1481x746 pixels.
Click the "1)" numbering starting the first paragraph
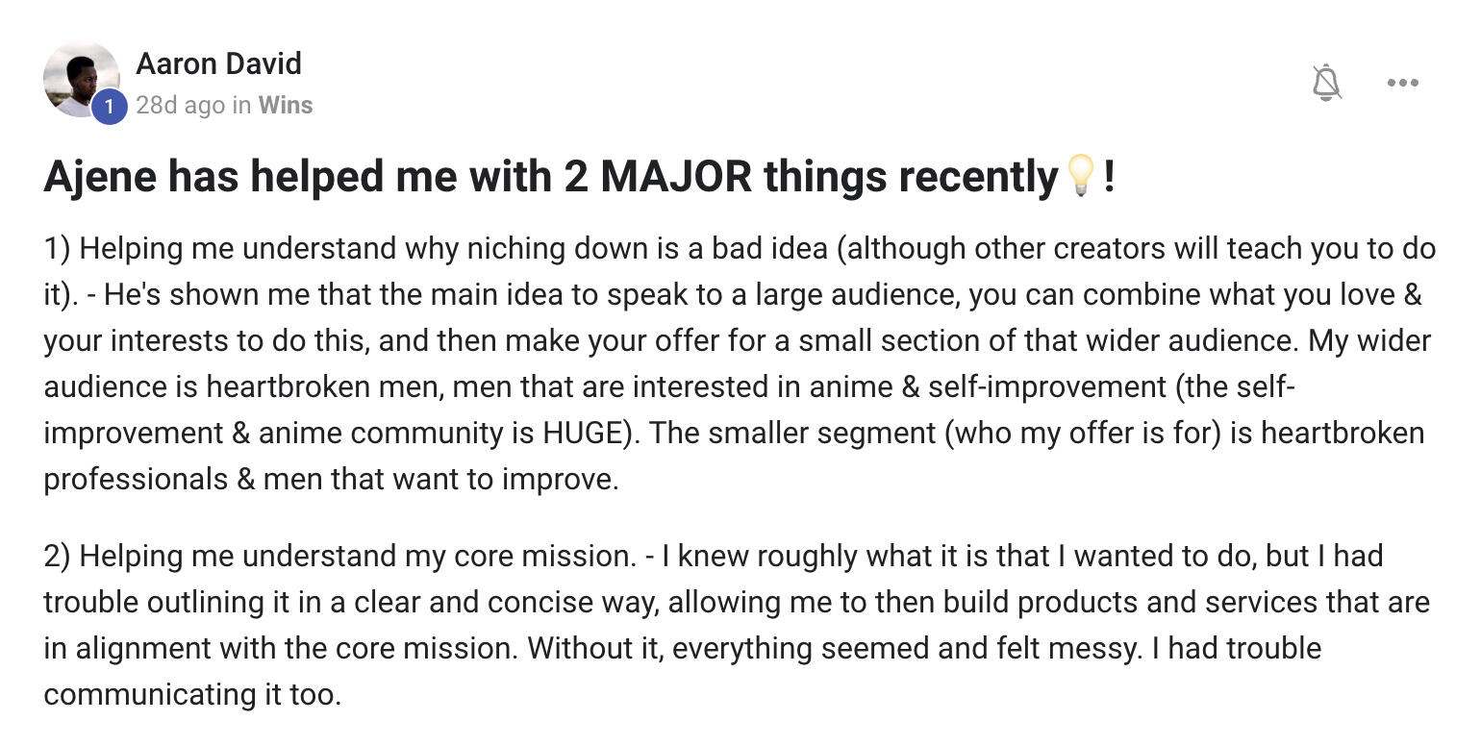click(57, 249)
